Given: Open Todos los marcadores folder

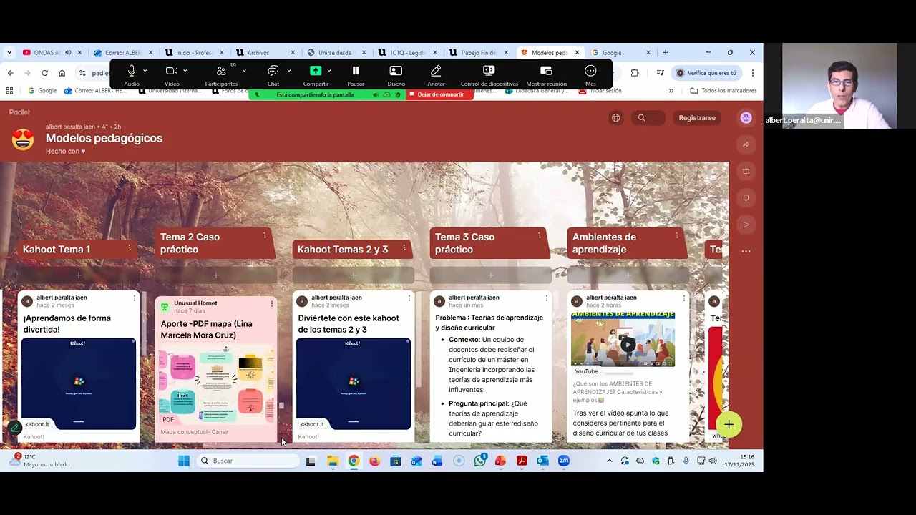Looking at the screenshot, I should 723,91.
